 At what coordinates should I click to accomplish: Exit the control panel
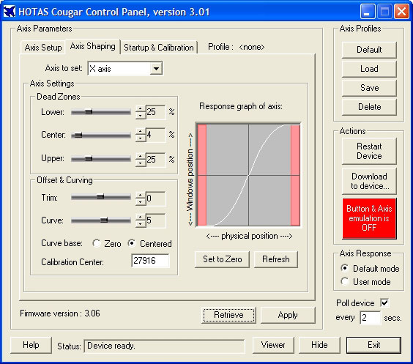click(x=373, y=345)
